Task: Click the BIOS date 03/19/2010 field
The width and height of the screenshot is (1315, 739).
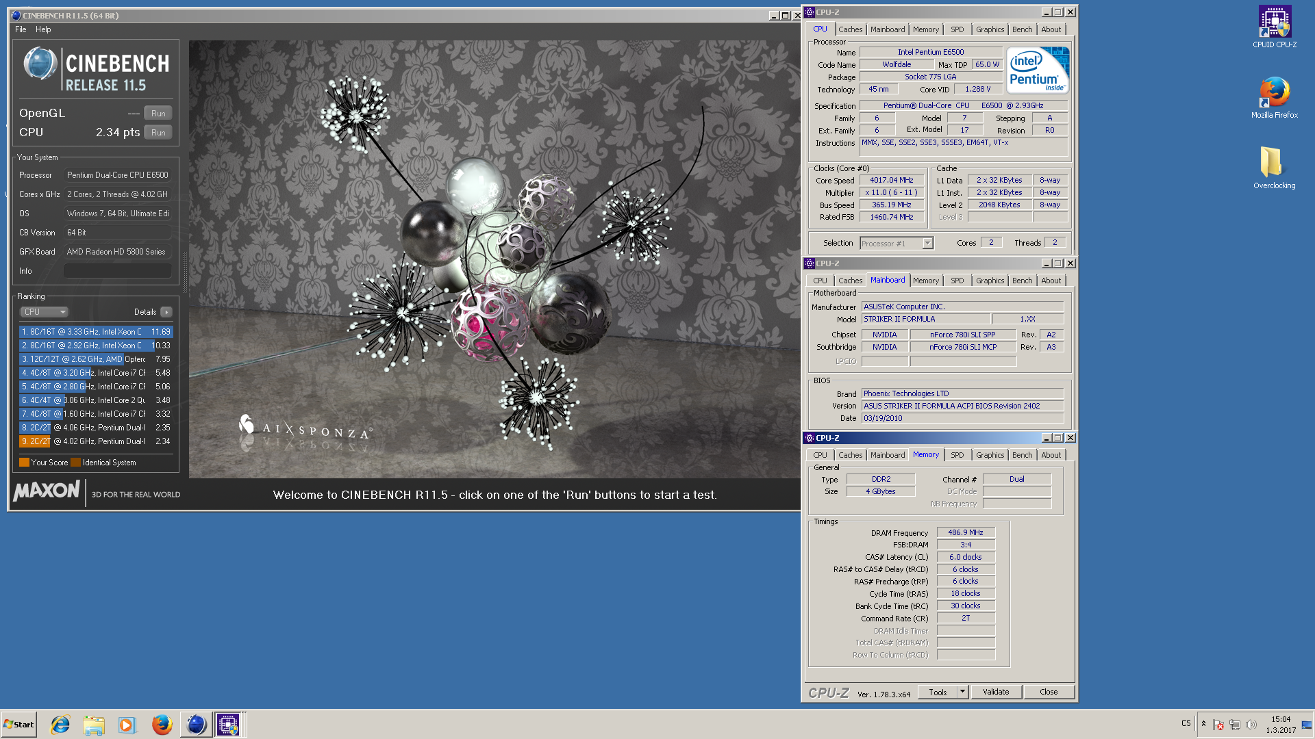Action: click(x=962, y=419)
